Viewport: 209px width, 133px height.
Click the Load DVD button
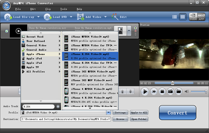tap(56, 17)
